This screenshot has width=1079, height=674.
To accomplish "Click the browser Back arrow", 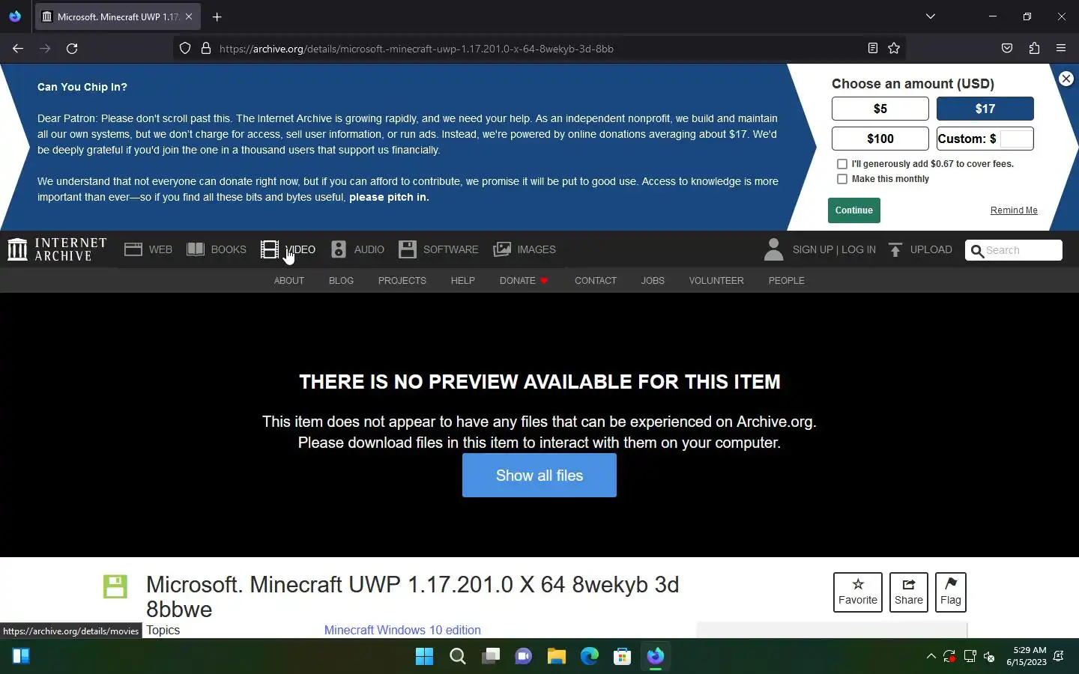I will [18, 49].
